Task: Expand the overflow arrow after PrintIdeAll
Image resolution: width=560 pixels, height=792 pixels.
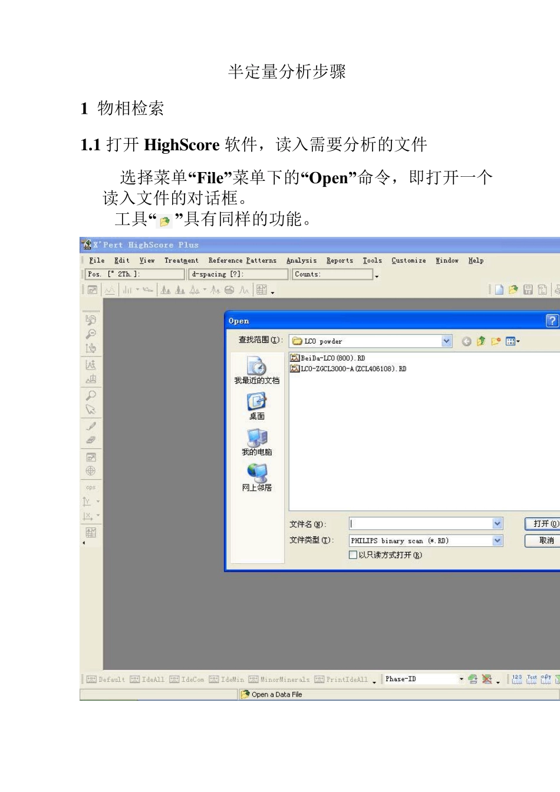Action: point(374,681)
